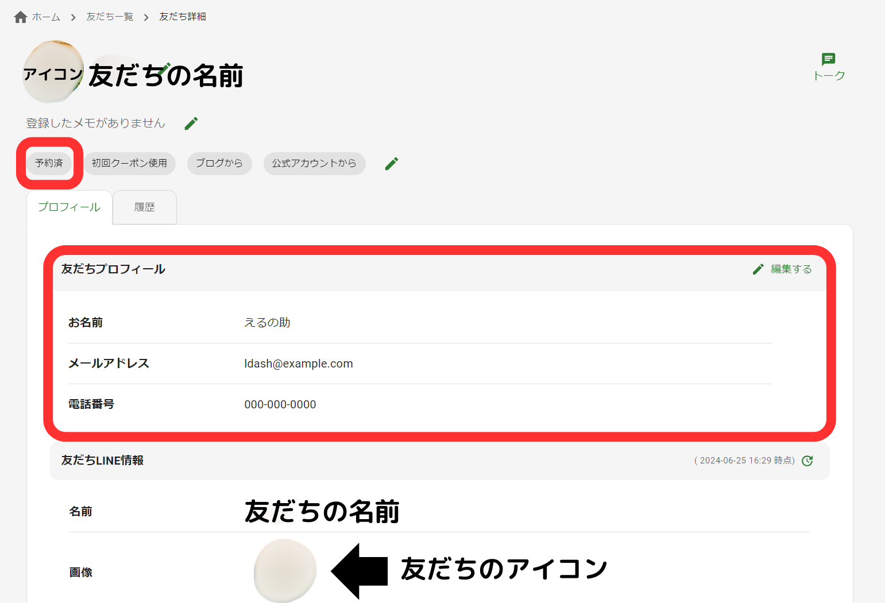Click the 編集する link
The image size is (885, 603).
coord(791,268)
